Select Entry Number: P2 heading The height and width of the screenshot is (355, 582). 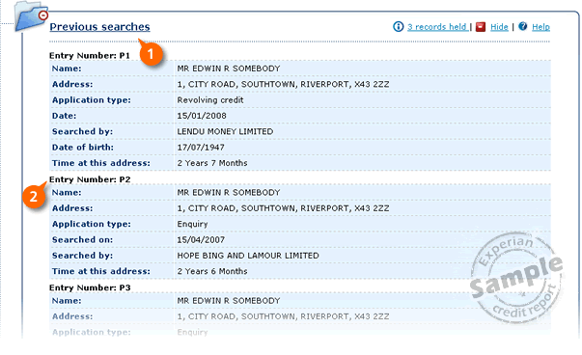[90, 179]
